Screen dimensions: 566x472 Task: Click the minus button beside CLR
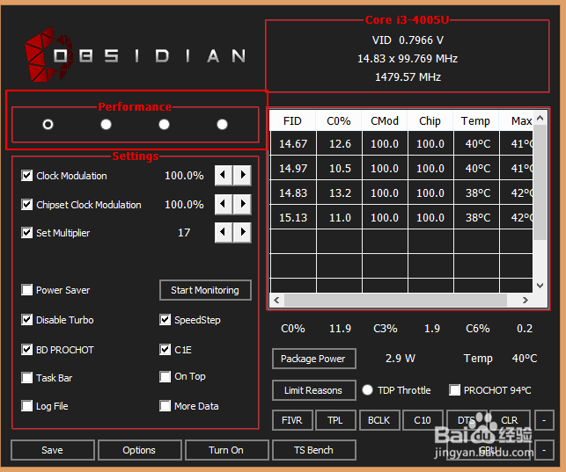pyautogui.click(x=544, y=420)
